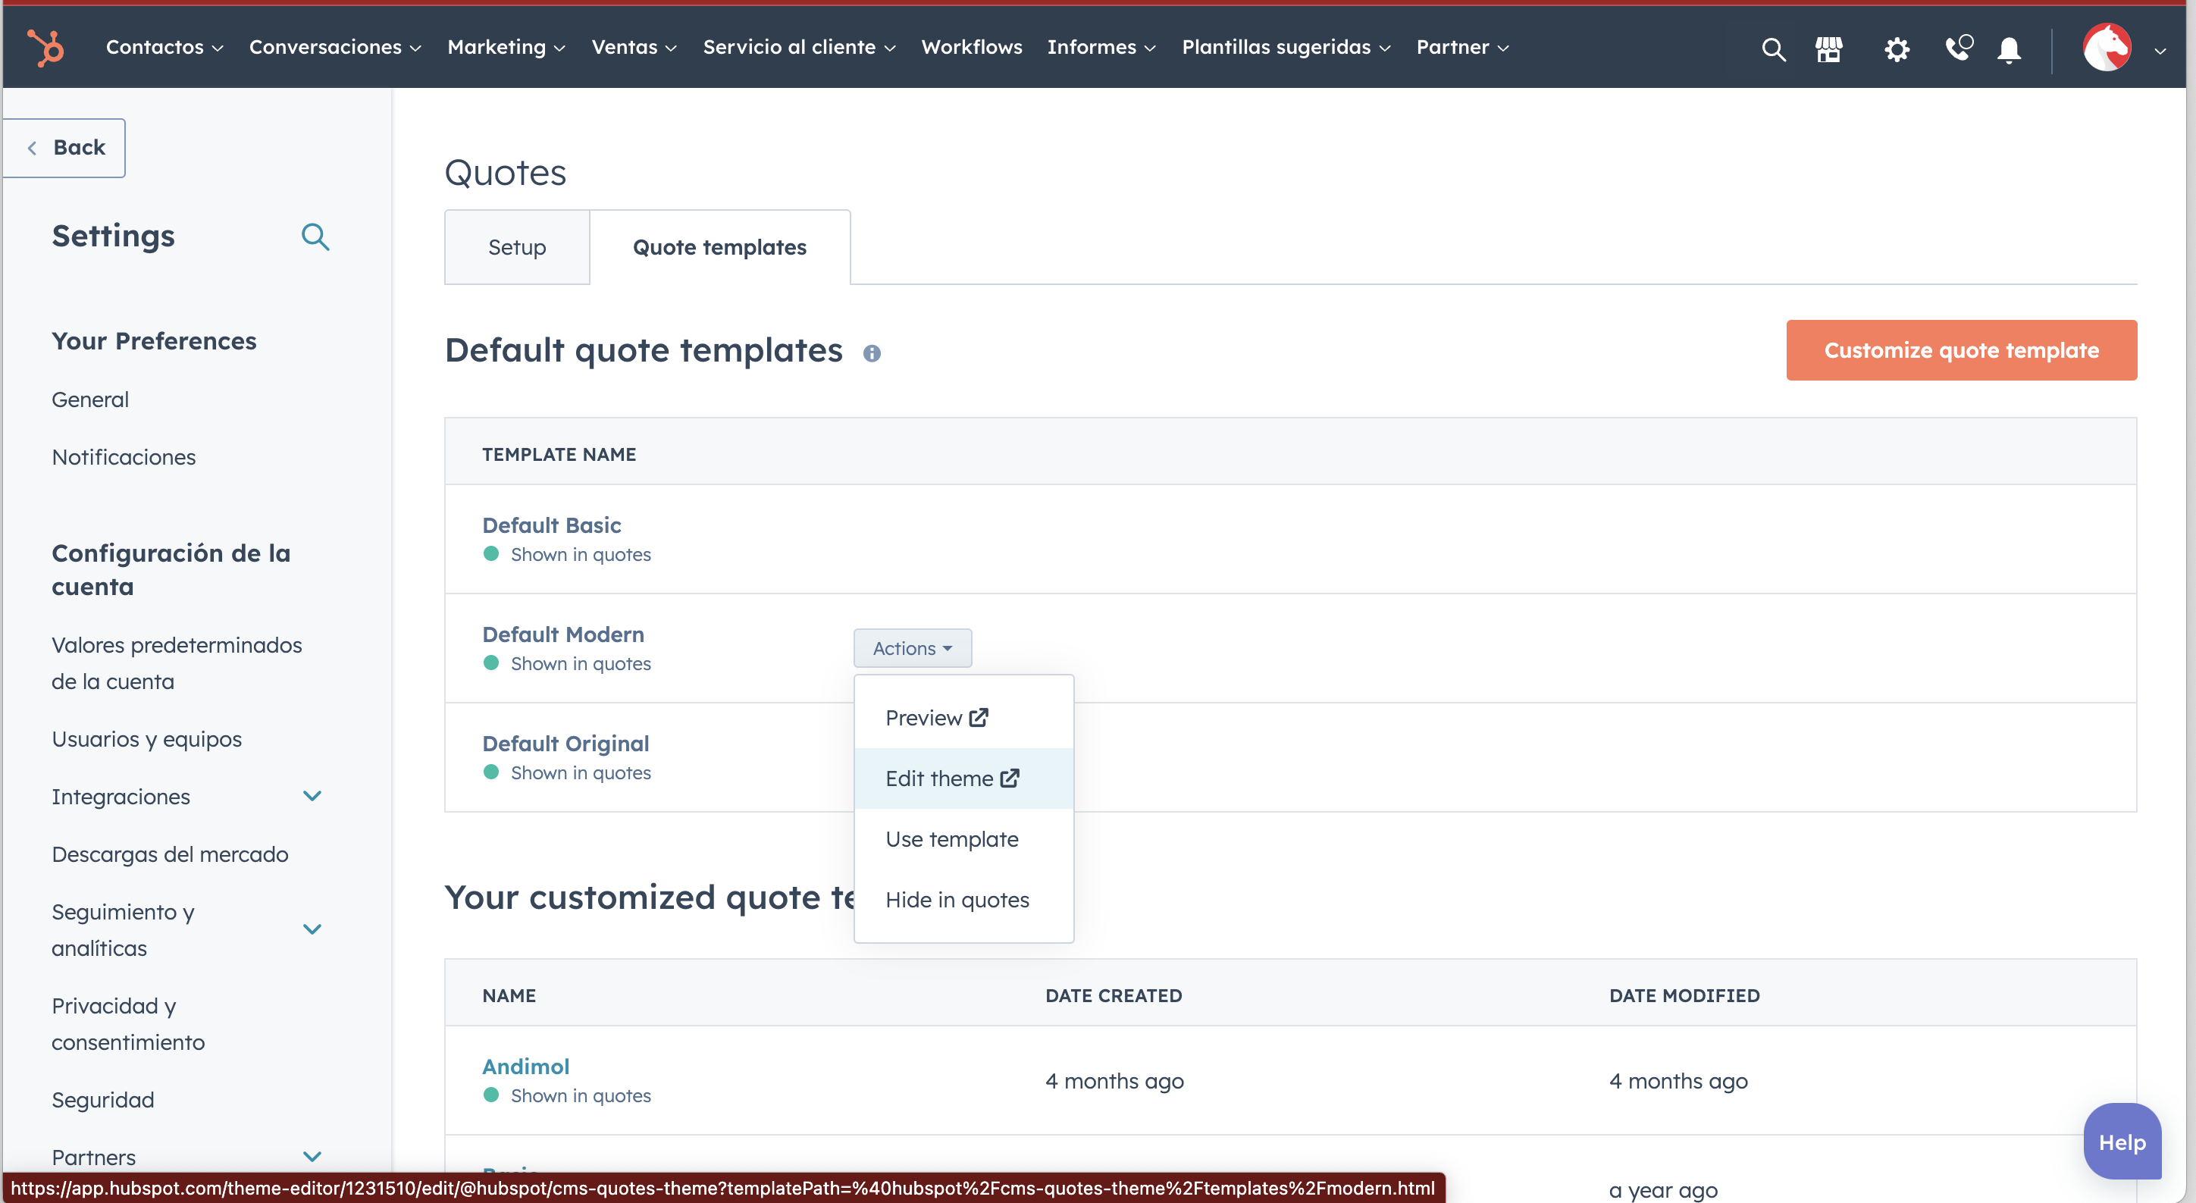Open the global search icon

pyautogui.click(x=1773, y=49)
